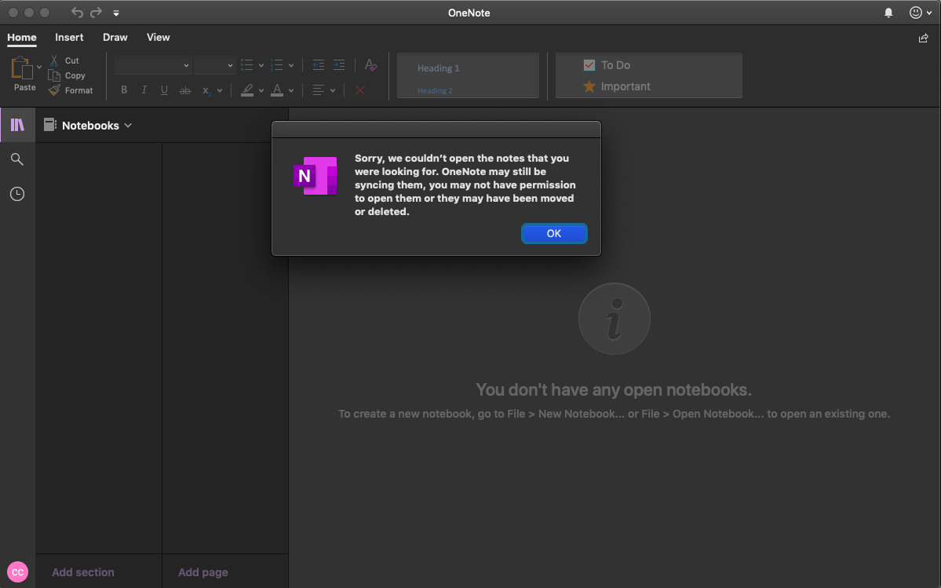Click Add page
Viewport: 941px width, 588px height.
click(202, 572)
